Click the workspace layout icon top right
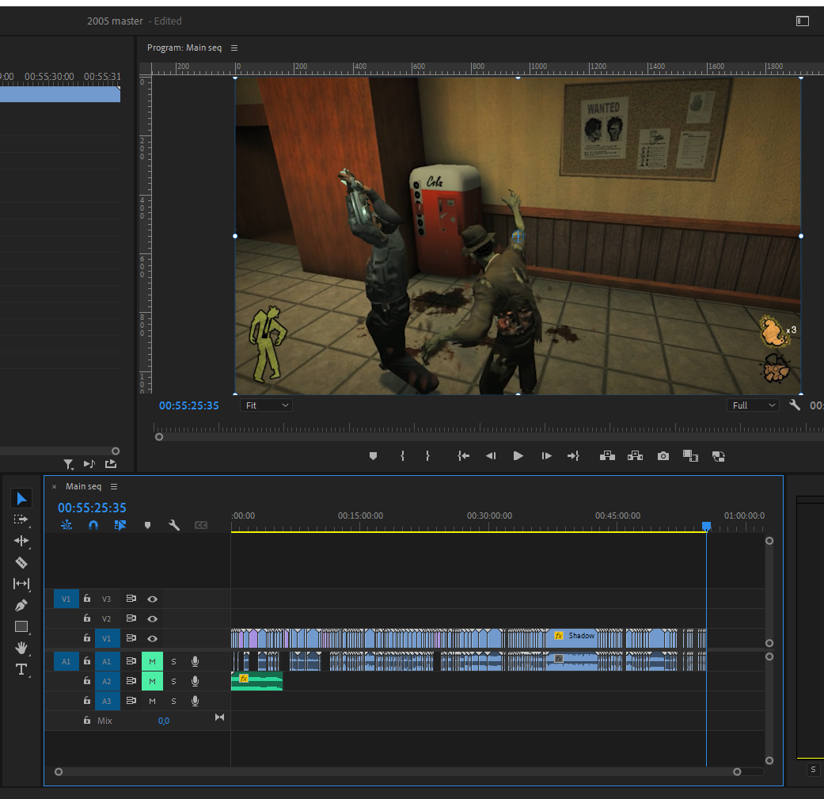The width and height of the screenshot is (824, 799). (803, 21)
